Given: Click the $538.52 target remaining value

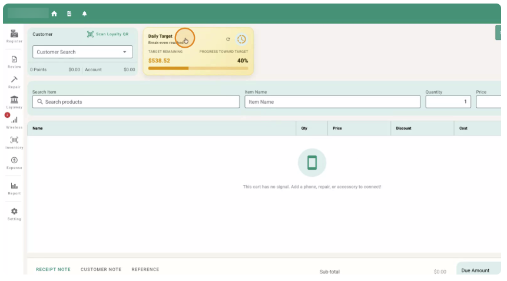Looking at the screenshot, I should 159,61.
